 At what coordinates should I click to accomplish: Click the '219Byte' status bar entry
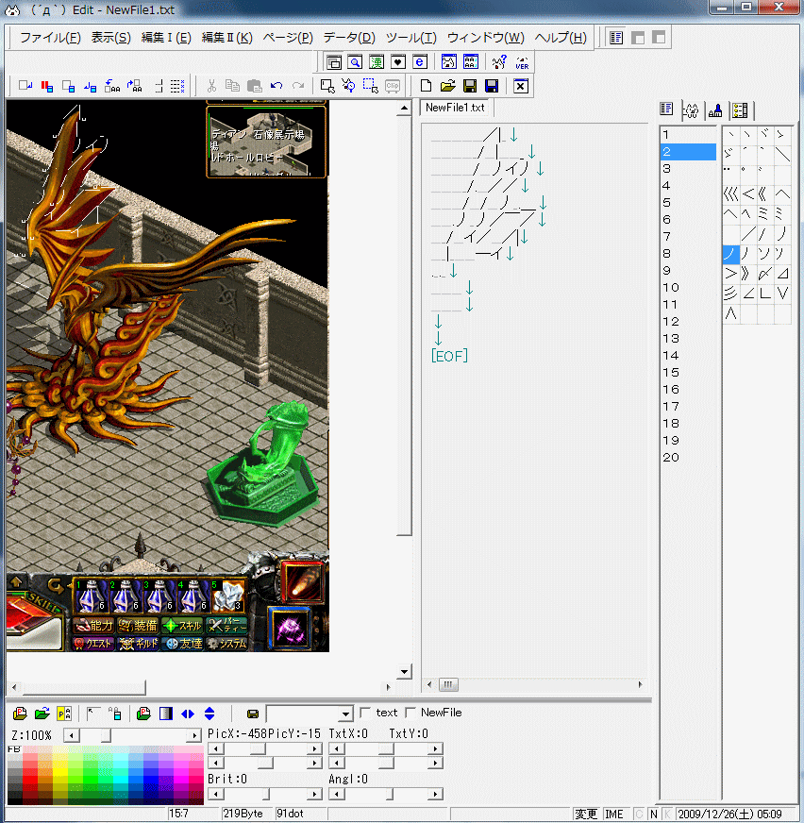tap(243, 814)
